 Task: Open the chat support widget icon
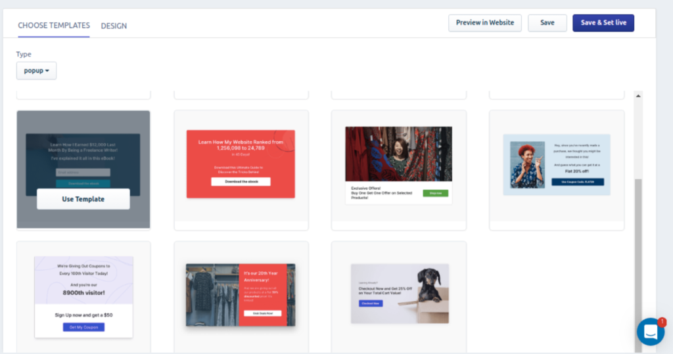(x=651, y=331)
